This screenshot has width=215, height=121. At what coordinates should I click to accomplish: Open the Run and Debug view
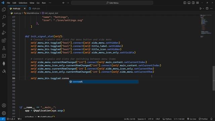(4, 33)
